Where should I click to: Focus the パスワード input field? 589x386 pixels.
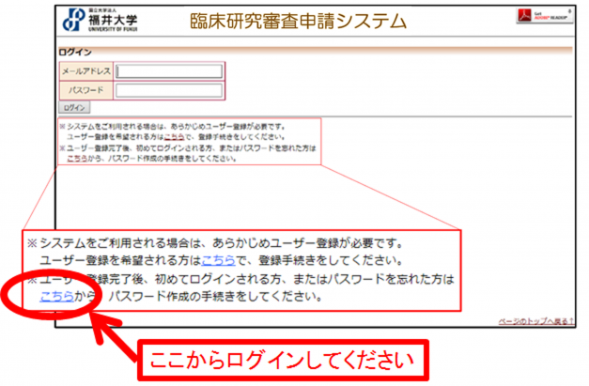point(169,90)
